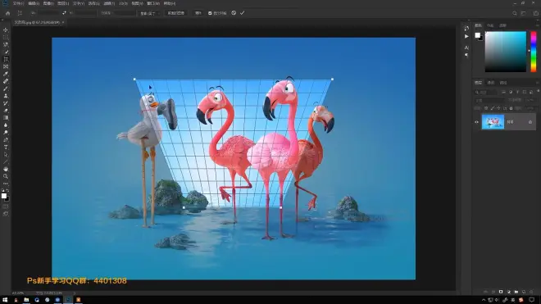Toggle layer filter switch on Layers panel
Screen dimensions: 541x304
pos(539,91)
